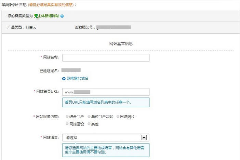Click the 已验证域名 label
Screen dimensions: 240x160
tap(49, 71)
